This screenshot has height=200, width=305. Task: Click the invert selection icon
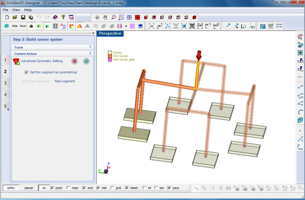coord(160,26)
